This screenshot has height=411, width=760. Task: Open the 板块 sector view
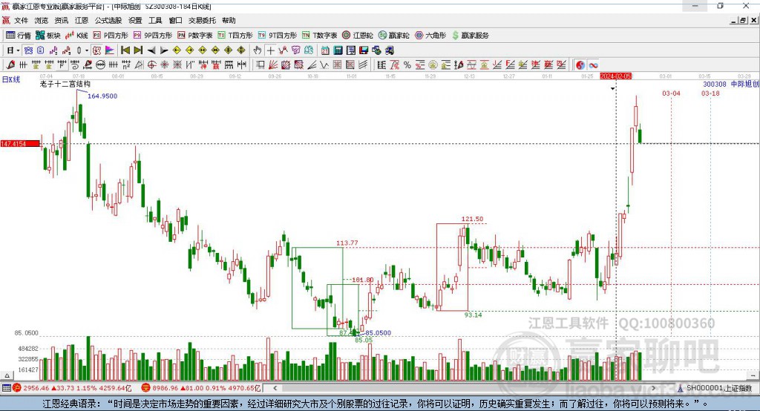(x=48, y=36)
